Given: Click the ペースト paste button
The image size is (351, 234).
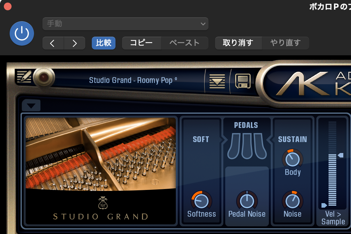Looking at the screenshot, I should click(x=185, y=43).
